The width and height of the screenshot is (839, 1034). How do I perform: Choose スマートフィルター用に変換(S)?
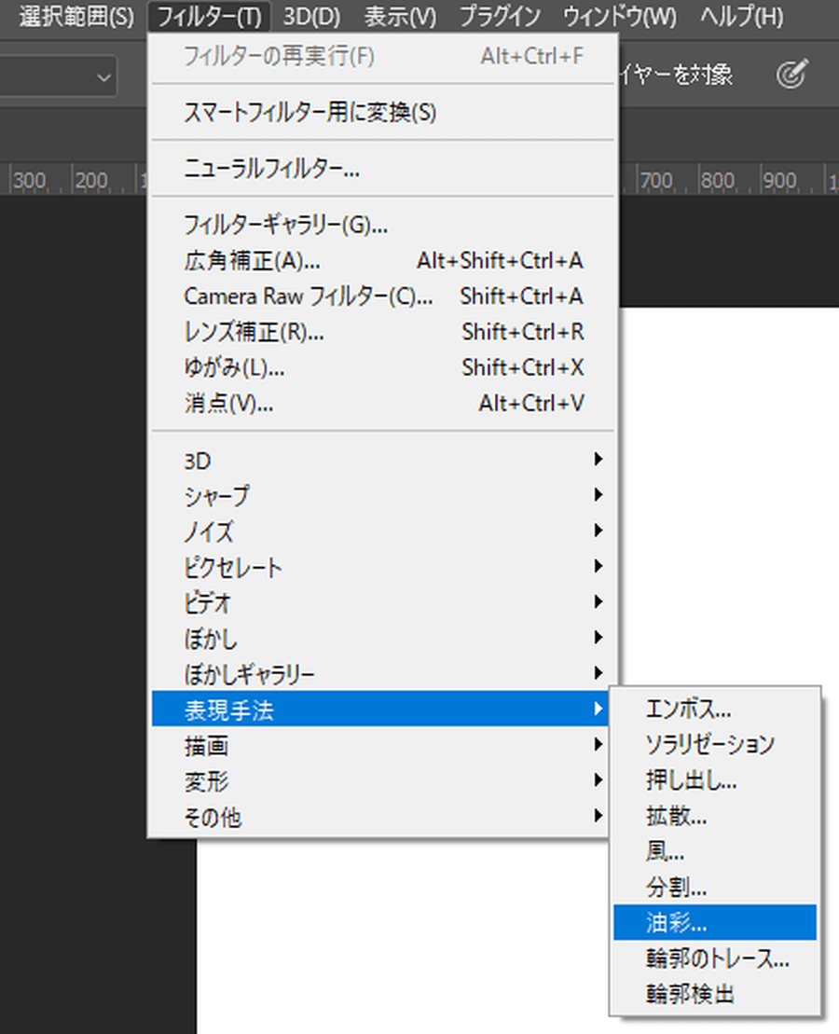pos(382,112)
